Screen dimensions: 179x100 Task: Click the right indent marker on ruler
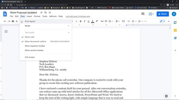pos(126,25)
